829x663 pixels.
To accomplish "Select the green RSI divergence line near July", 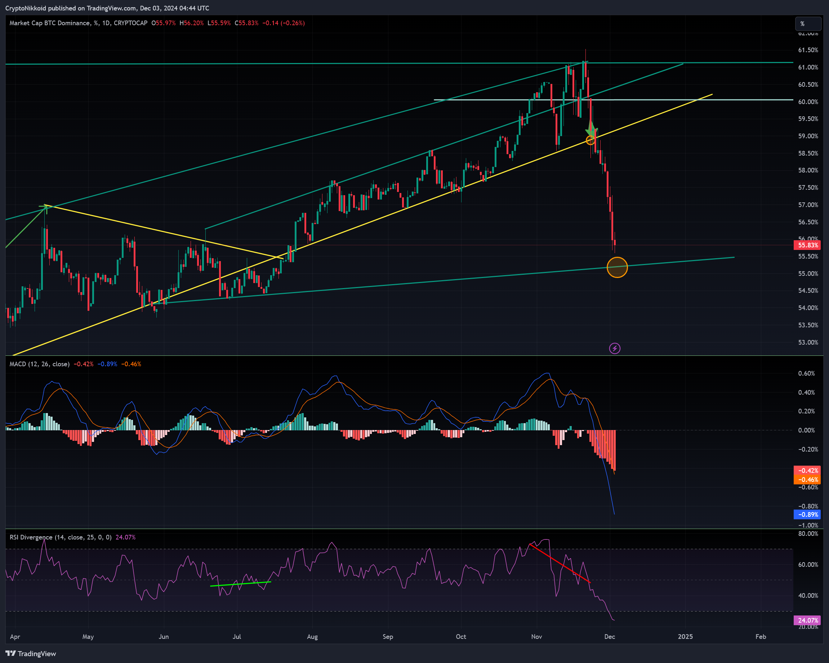I will [x=241, y=584].
